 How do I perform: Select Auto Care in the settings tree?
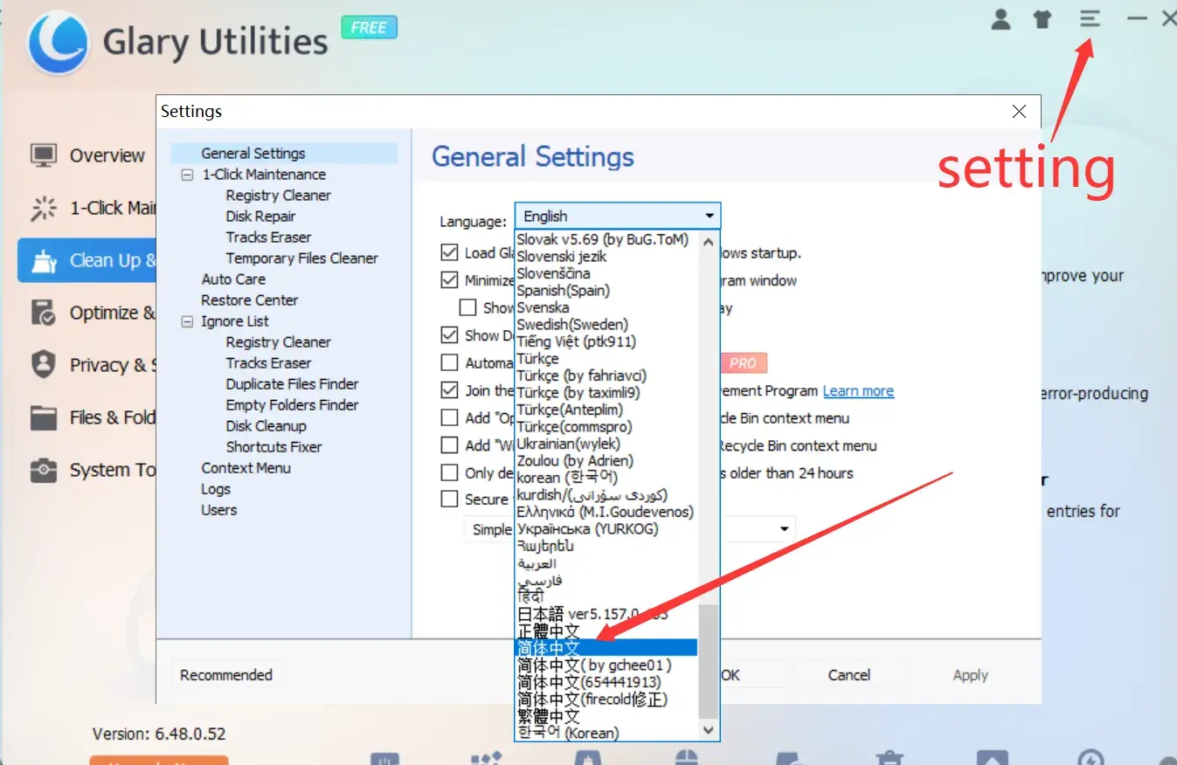[x=233, y=279]
